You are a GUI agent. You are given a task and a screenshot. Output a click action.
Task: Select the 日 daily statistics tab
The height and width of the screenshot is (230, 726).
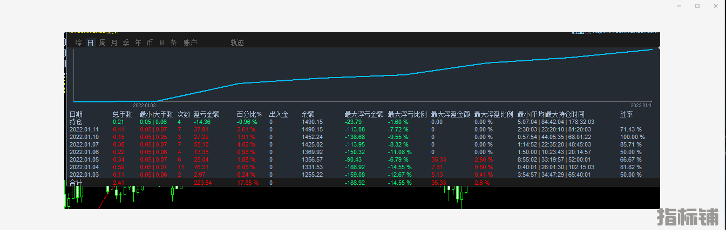90,43
